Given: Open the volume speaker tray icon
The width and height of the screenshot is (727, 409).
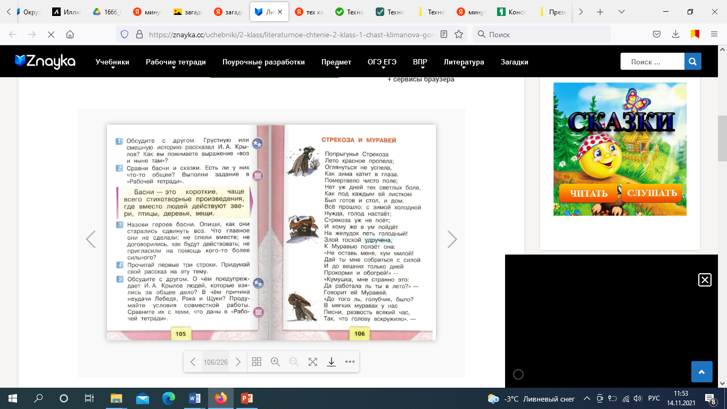Looking at the screenshot, I should click(638, 398).
